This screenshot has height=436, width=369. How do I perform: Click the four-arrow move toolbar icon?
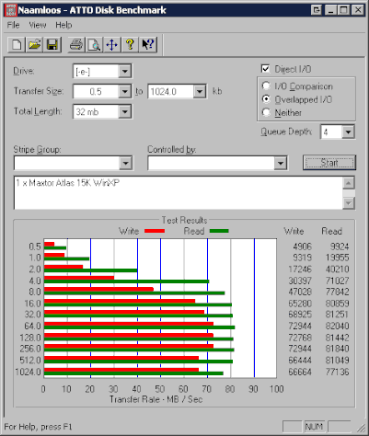coord(112,45)
